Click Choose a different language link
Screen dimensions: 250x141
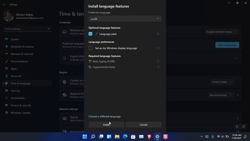click(x=105, y=117)
